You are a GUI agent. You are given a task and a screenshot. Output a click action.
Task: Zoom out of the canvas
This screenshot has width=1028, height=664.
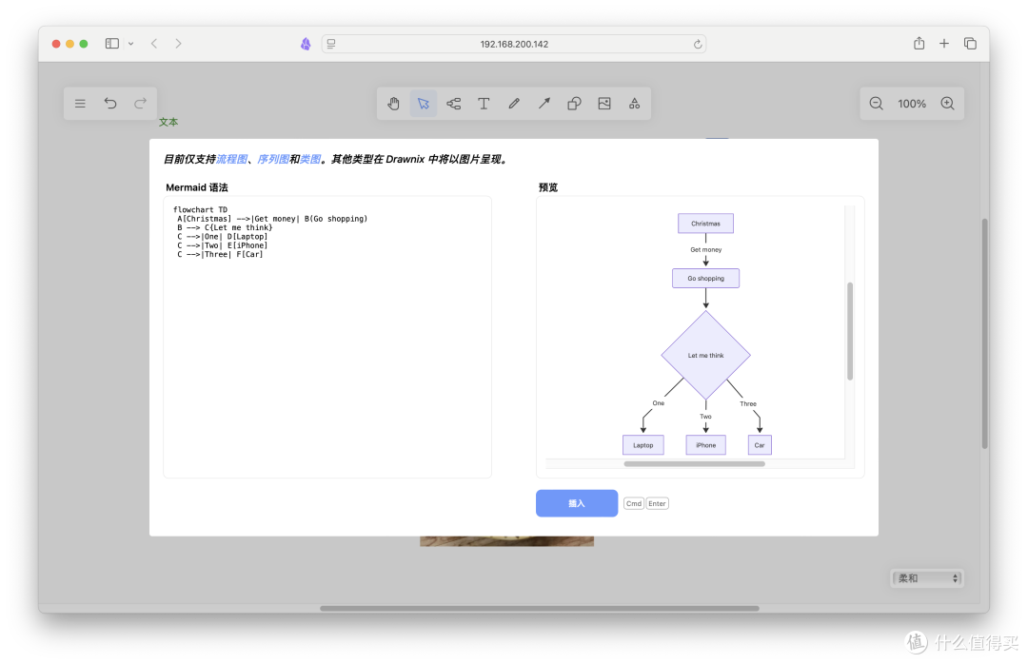click(x=876, y=103)
